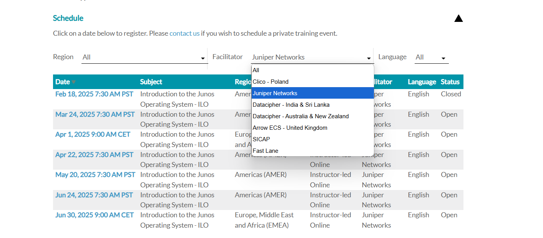Open the Language dropdown
This screenshot has width=543, height=238.
(432, 57)
